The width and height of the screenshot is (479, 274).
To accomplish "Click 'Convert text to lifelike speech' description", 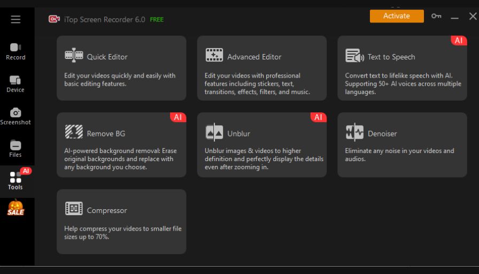I will (x=403, y=83).
